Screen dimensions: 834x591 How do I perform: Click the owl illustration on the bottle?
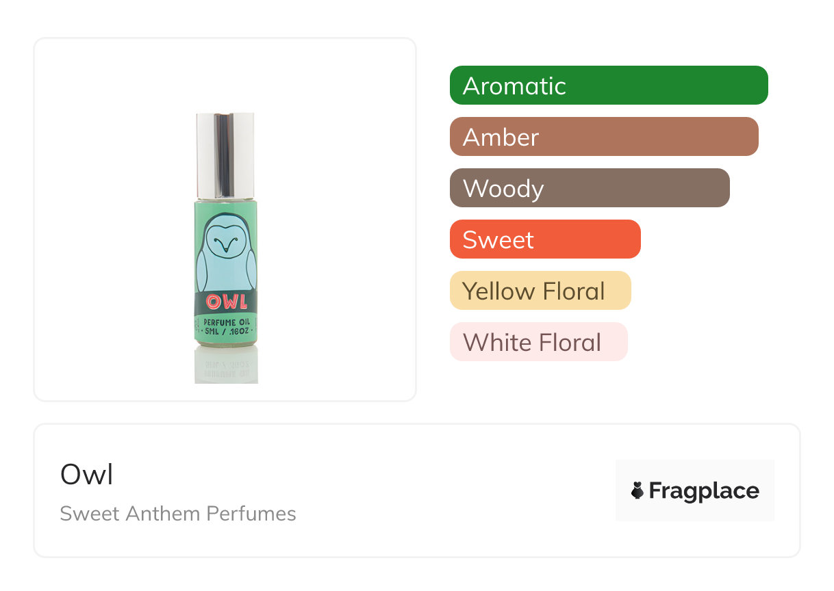pos(226,257)
